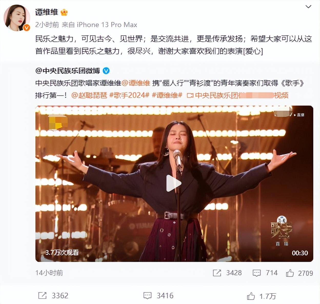This screenshot has width=320, height=304.
Task: Open the post options chevron menu
Action: pos(308,7)
